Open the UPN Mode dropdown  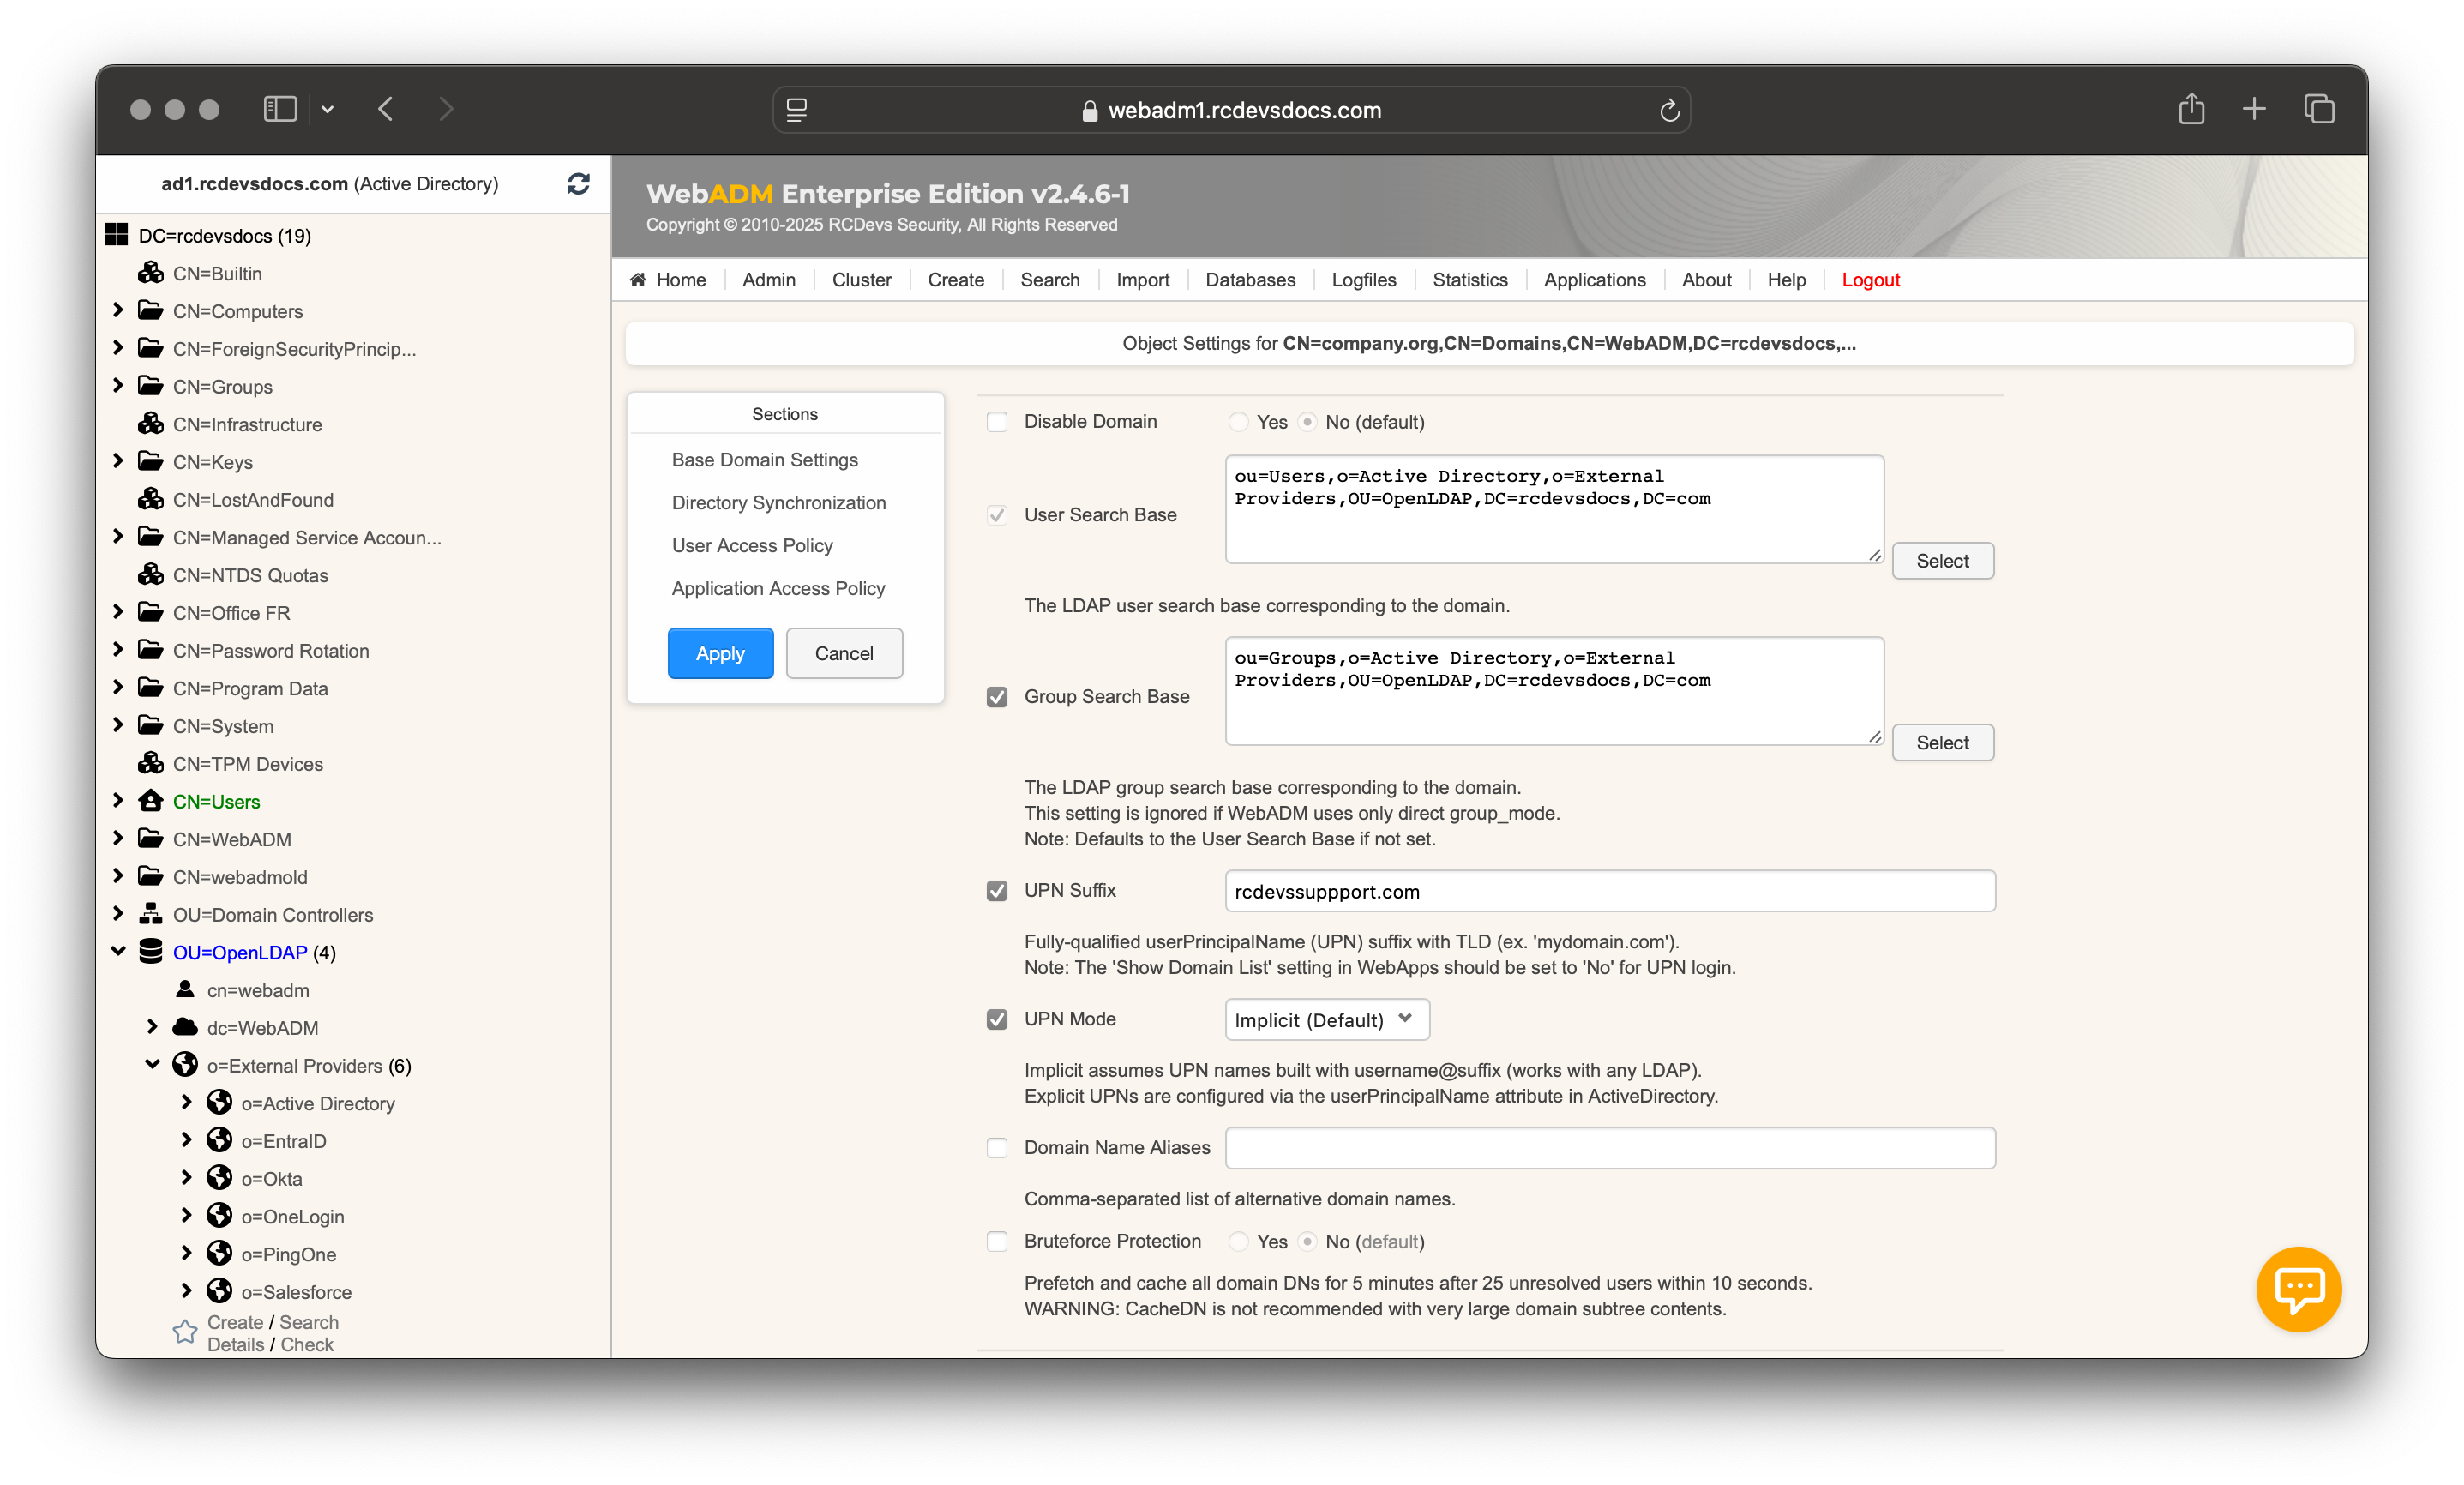pos(1327,1019)
